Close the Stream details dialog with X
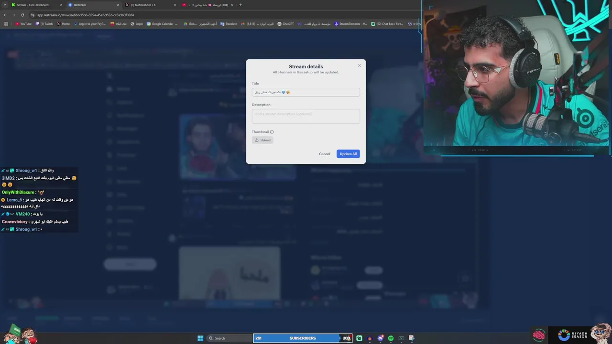612x344 pixels. 360,65
